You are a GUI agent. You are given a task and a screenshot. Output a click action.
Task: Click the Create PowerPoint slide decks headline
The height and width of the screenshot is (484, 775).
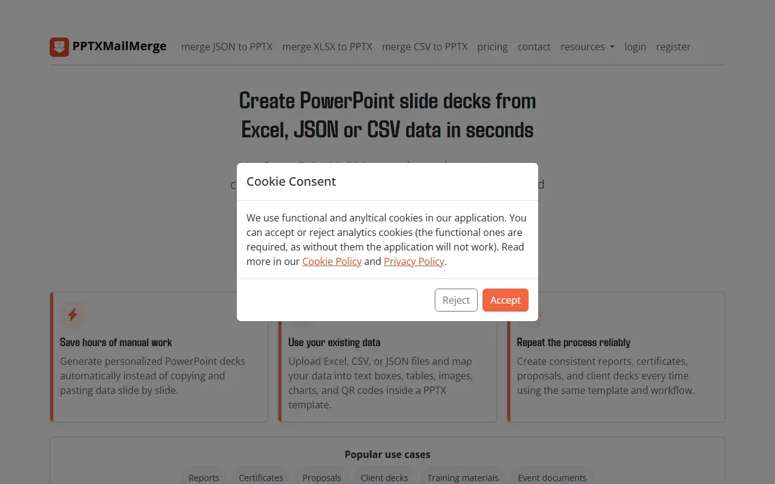coord(387,115)
